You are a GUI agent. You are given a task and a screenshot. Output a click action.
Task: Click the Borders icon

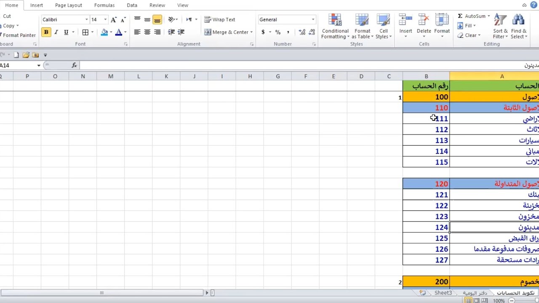85,32
